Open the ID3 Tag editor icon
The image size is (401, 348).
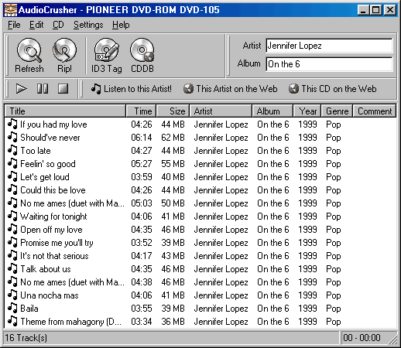(x=107, y=50)
